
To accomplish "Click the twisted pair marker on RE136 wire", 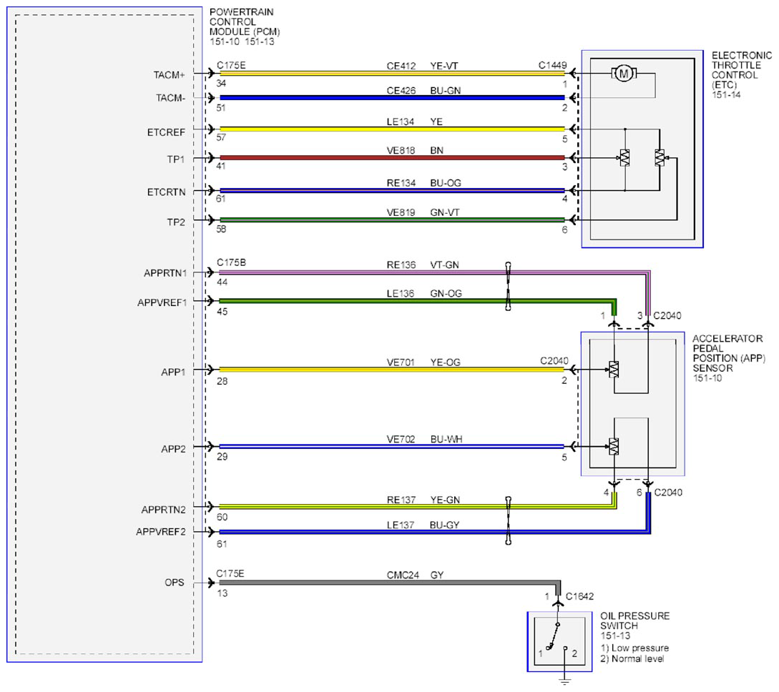I will coord(508,287).
